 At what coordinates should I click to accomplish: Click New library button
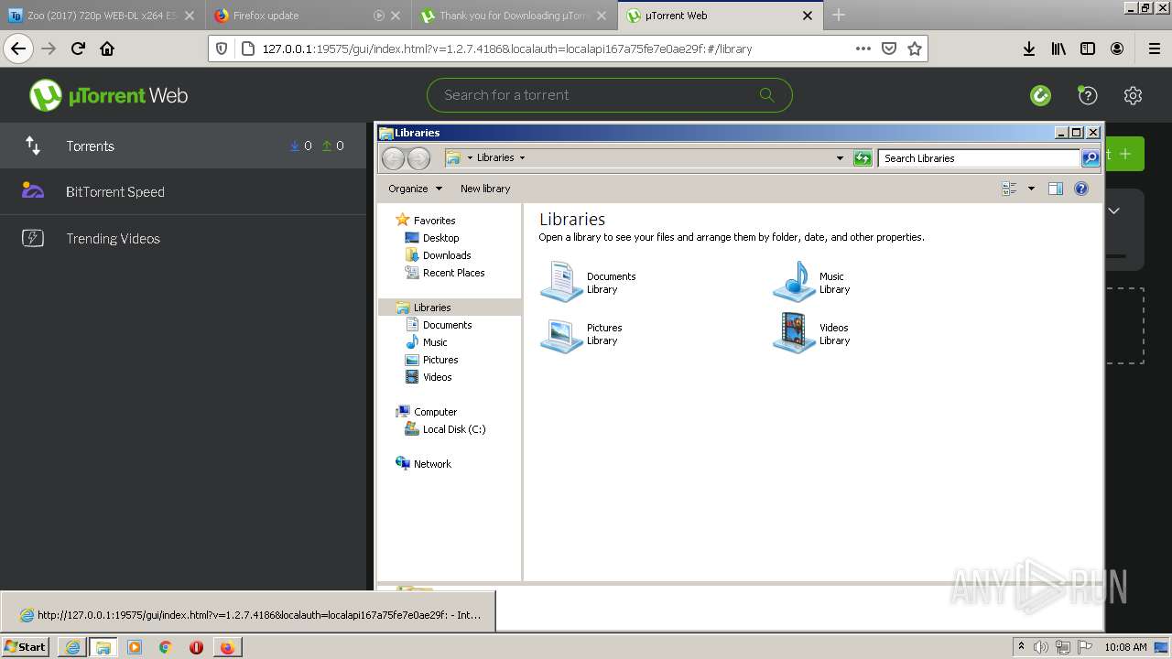coord(485,189)
